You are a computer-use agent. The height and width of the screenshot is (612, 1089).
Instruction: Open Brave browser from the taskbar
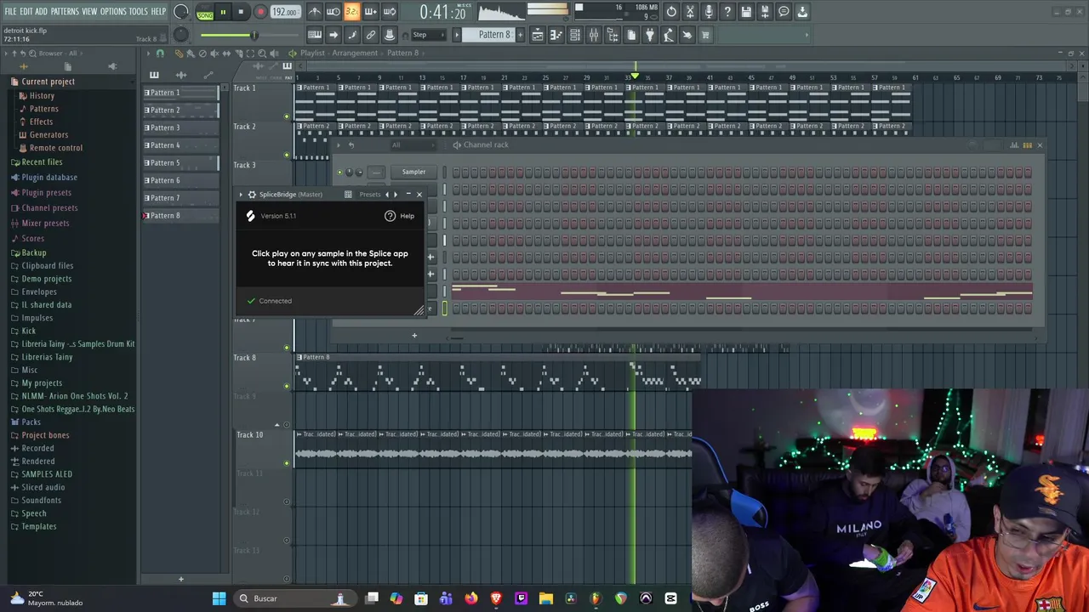[496, 598]
